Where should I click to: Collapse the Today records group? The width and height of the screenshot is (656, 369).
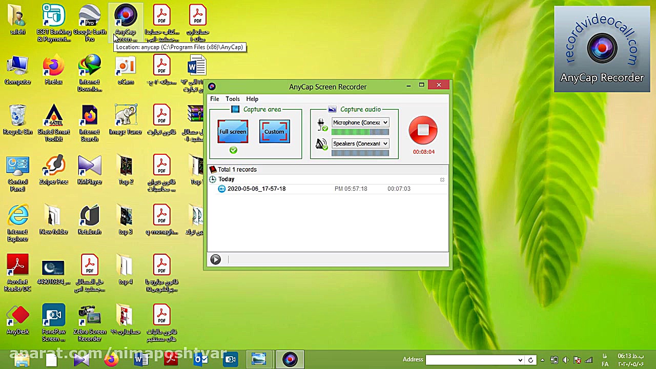(x=442, y=179)
